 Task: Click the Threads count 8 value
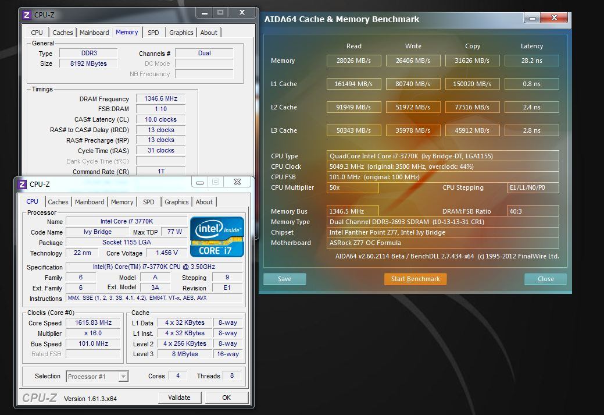click(x=232, y=375)
